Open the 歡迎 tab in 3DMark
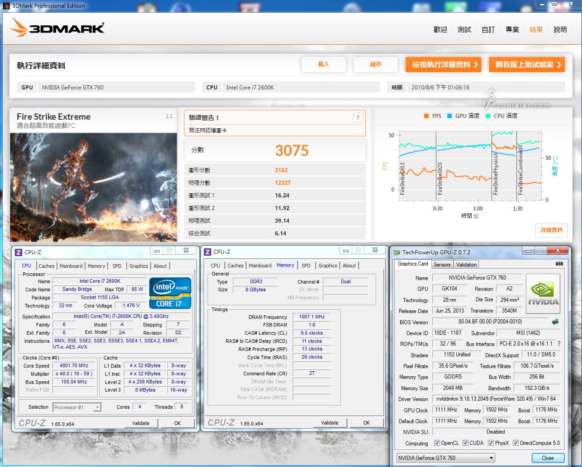The image size is (582, 467). [x=440, y=29]
